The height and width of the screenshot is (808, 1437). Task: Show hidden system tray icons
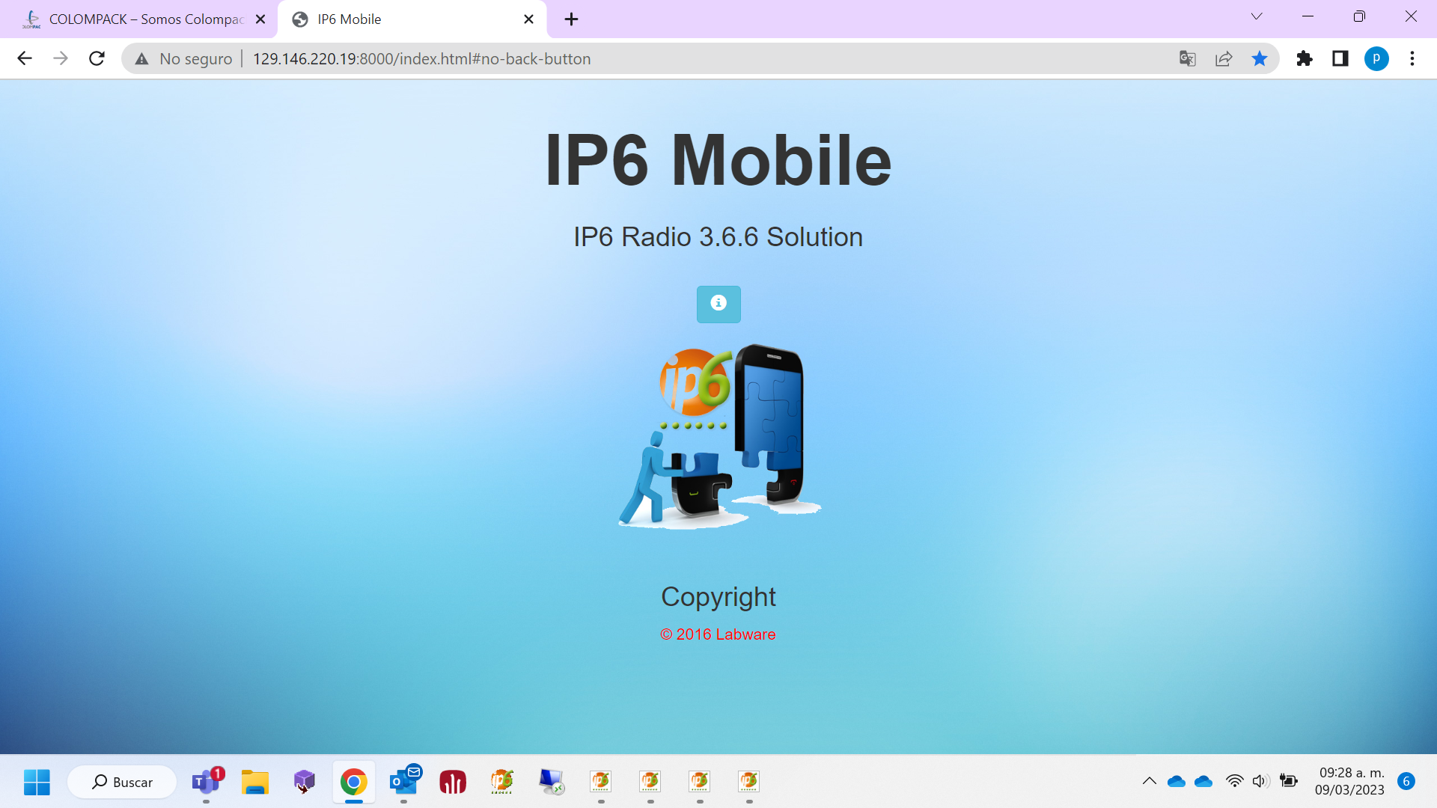(1150, 781)
